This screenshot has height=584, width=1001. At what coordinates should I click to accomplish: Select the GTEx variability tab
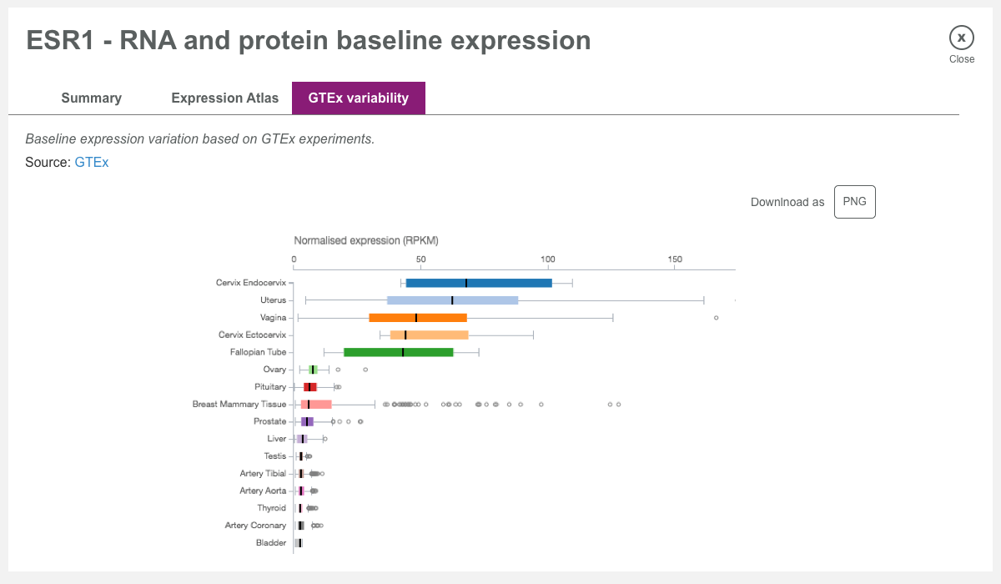point(358,98)
